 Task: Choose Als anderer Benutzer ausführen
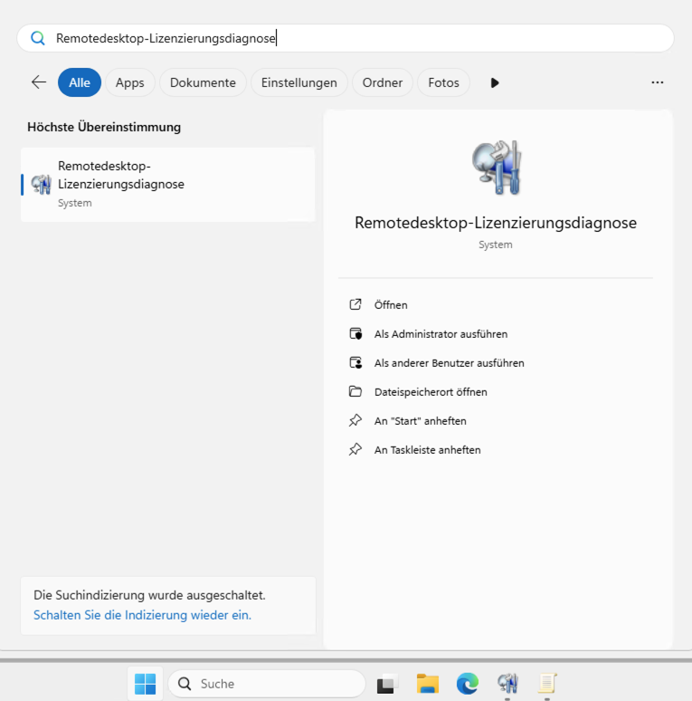tap(449, 363)
